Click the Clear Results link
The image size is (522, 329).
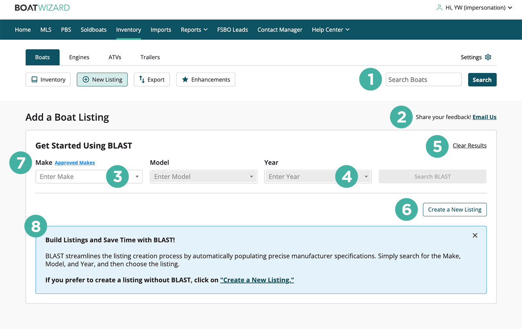click(x=469, y=146)
